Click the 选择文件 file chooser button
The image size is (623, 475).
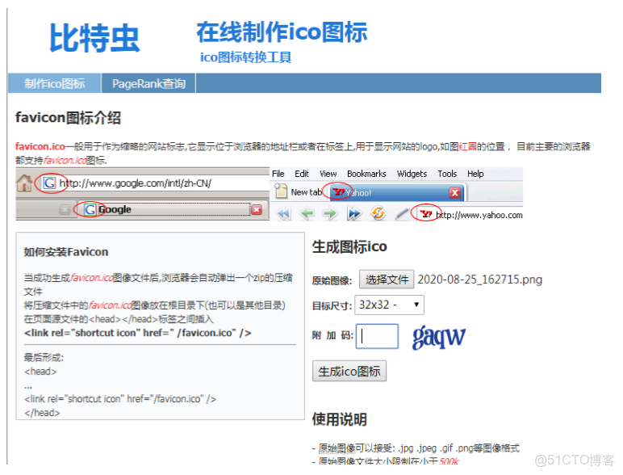387,280
